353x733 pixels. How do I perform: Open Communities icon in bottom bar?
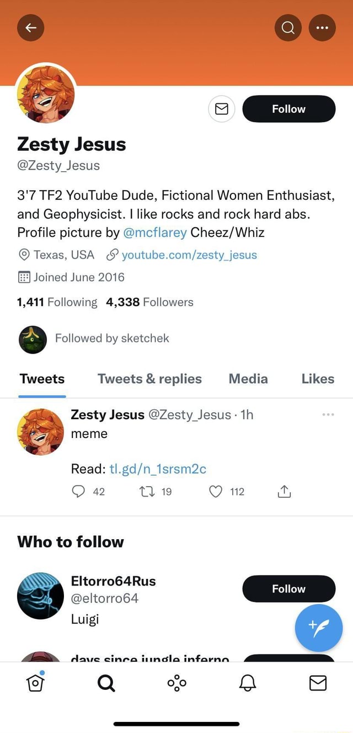(x=176, y=683)
